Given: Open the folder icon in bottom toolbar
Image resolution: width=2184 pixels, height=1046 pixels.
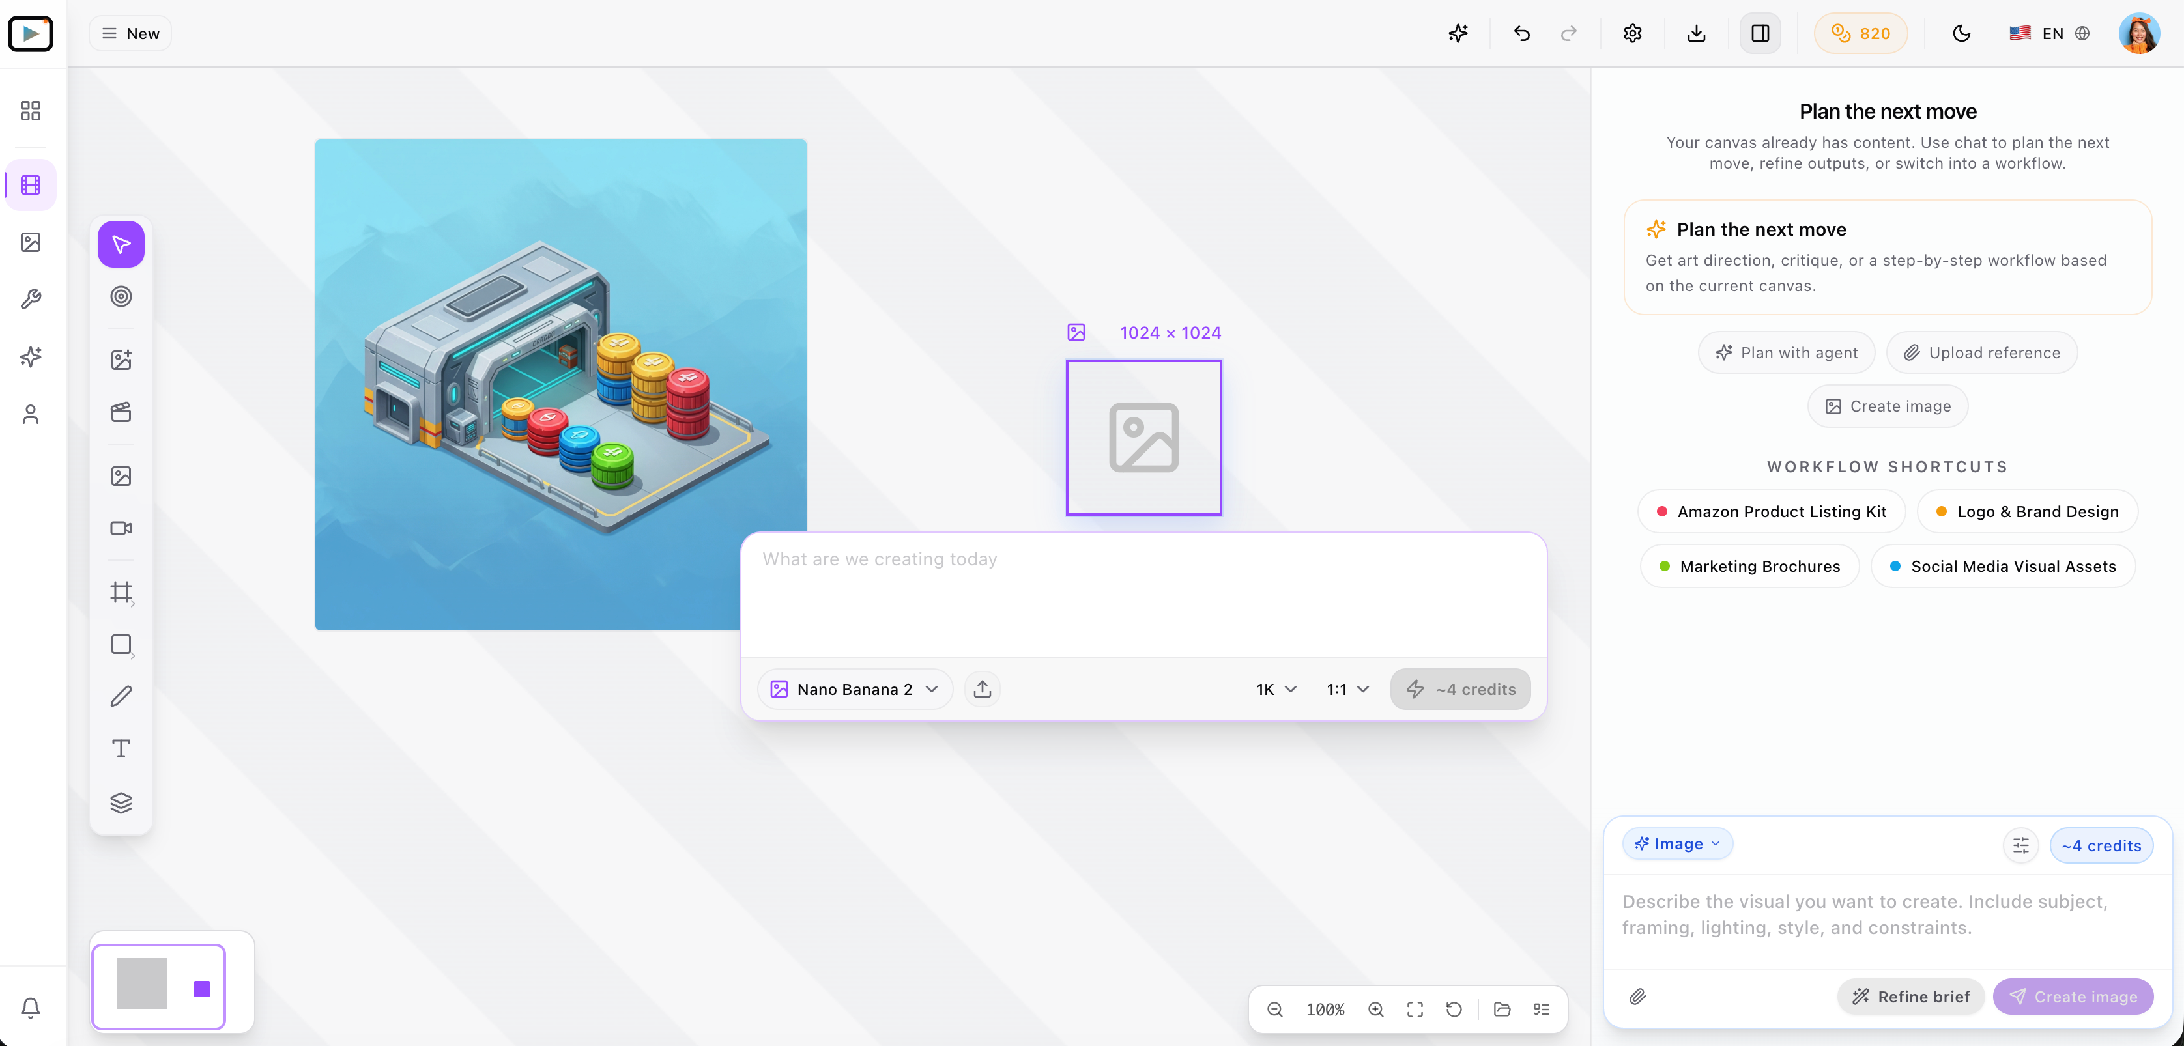Looking at the screenshot, I should [1502, 1009].
